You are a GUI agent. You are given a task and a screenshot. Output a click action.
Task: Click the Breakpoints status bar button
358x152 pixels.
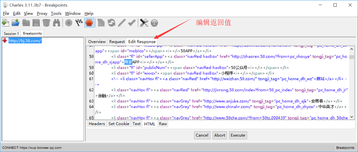pos(345,148)
